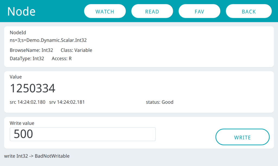Click the 'NodeId' label
The width and height of the screenshot is (278, 166).
pyautogui.click(x=18, y=32)
